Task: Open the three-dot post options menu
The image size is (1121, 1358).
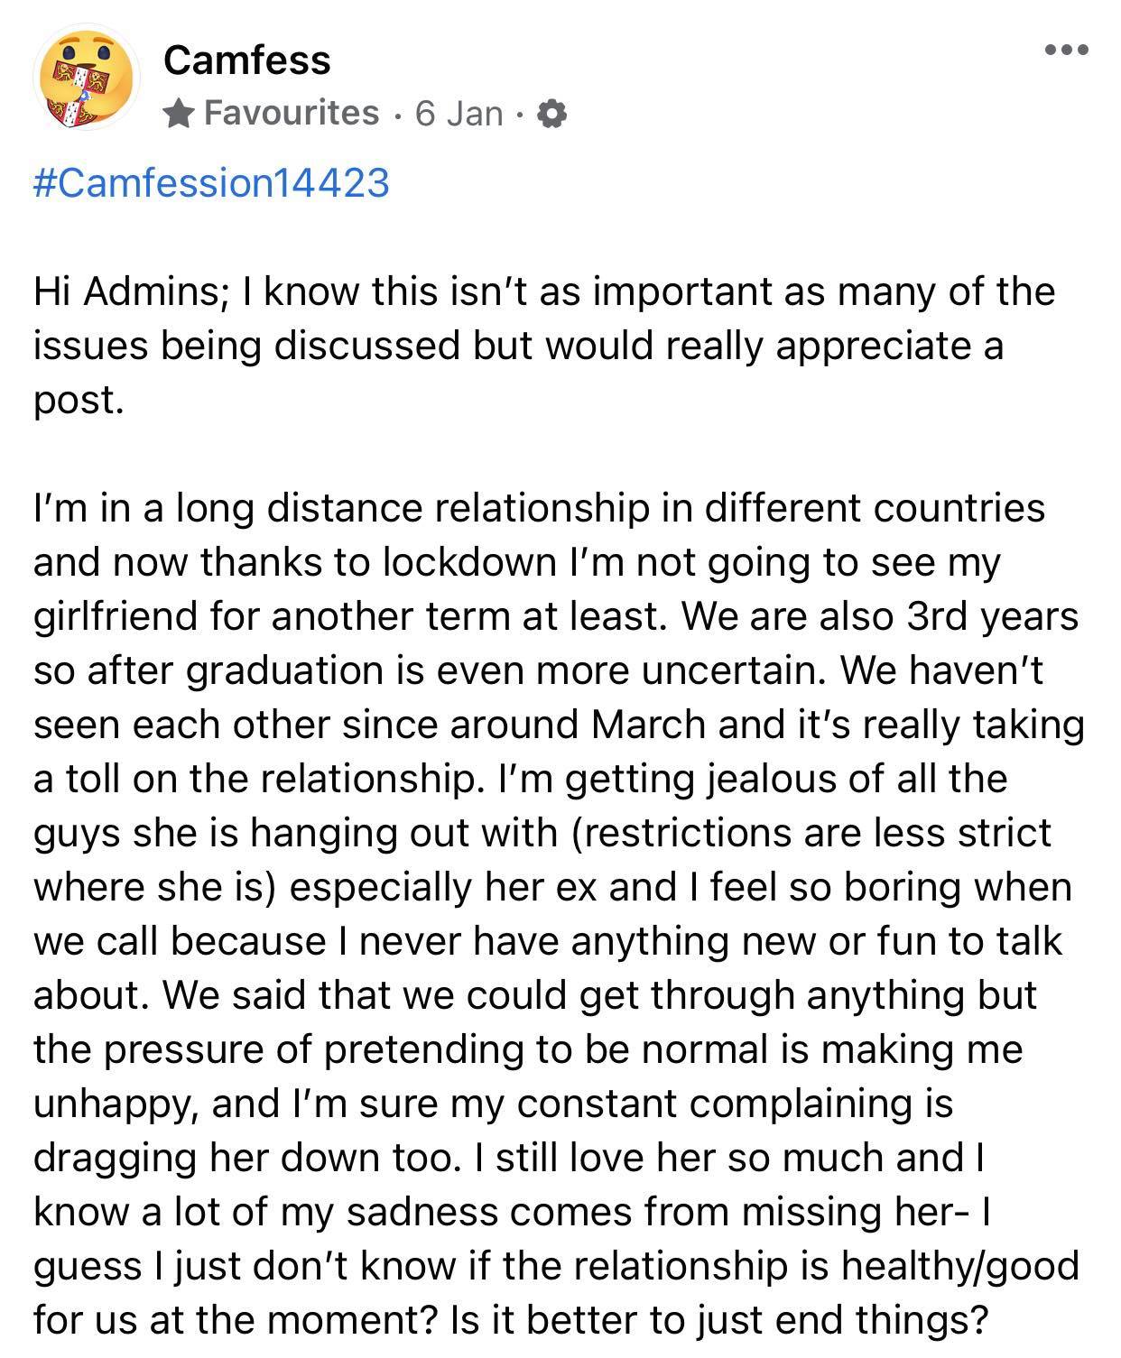Action: pyautogui.click(x=1067, y=50)
